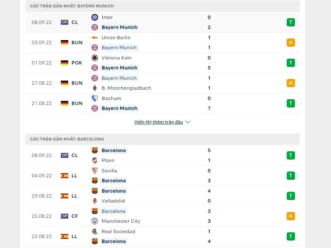331x248 pixels.
Task: Click the Plzen club crest
Action: click(x=95, y=160)
